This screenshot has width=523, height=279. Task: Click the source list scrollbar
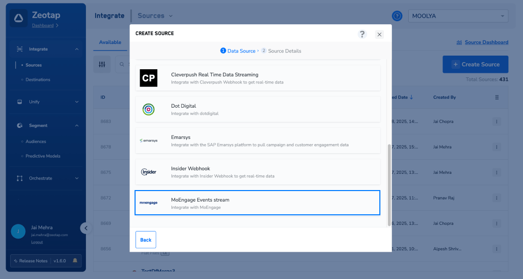[x=389, y=185]
